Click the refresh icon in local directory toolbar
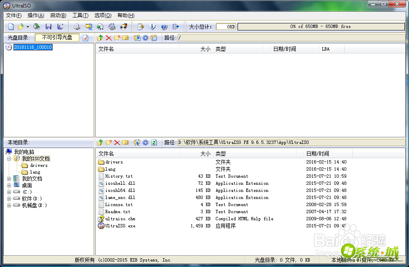The image size is (409, 267). [x=153, y=143]
